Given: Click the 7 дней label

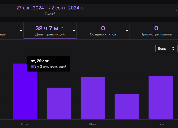Looking at the screenshot, I should [50, 14].
